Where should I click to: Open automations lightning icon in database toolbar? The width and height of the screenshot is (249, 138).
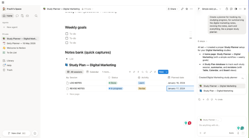138,72
